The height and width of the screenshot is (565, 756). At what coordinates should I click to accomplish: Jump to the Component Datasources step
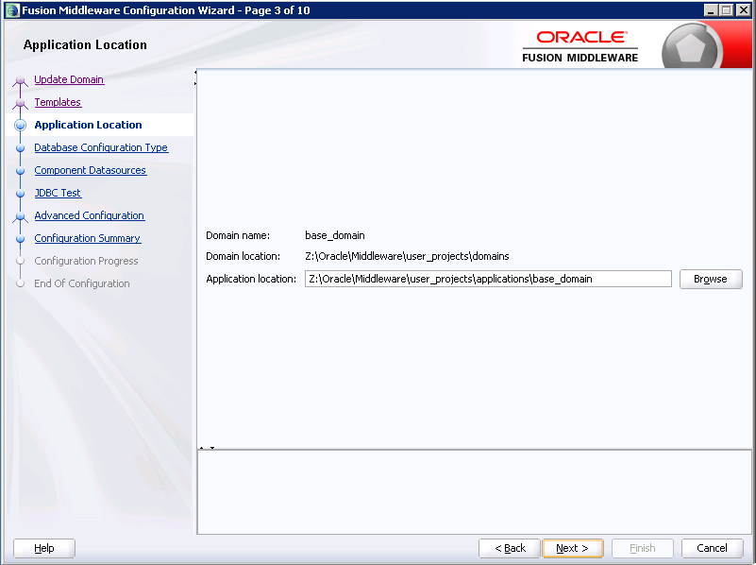click(91, 170)
